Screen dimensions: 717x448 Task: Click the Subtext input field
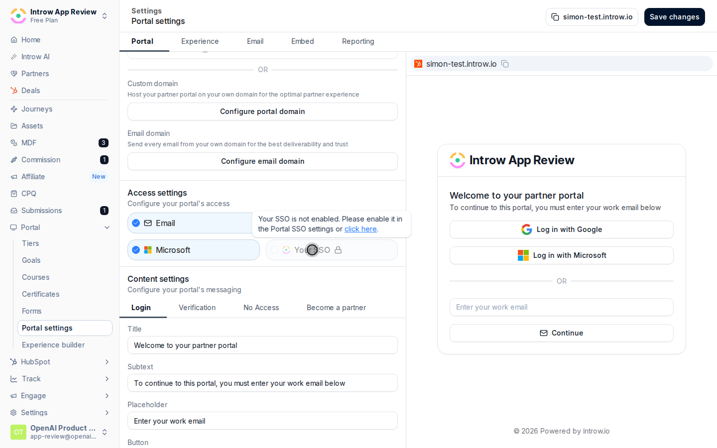262,383
